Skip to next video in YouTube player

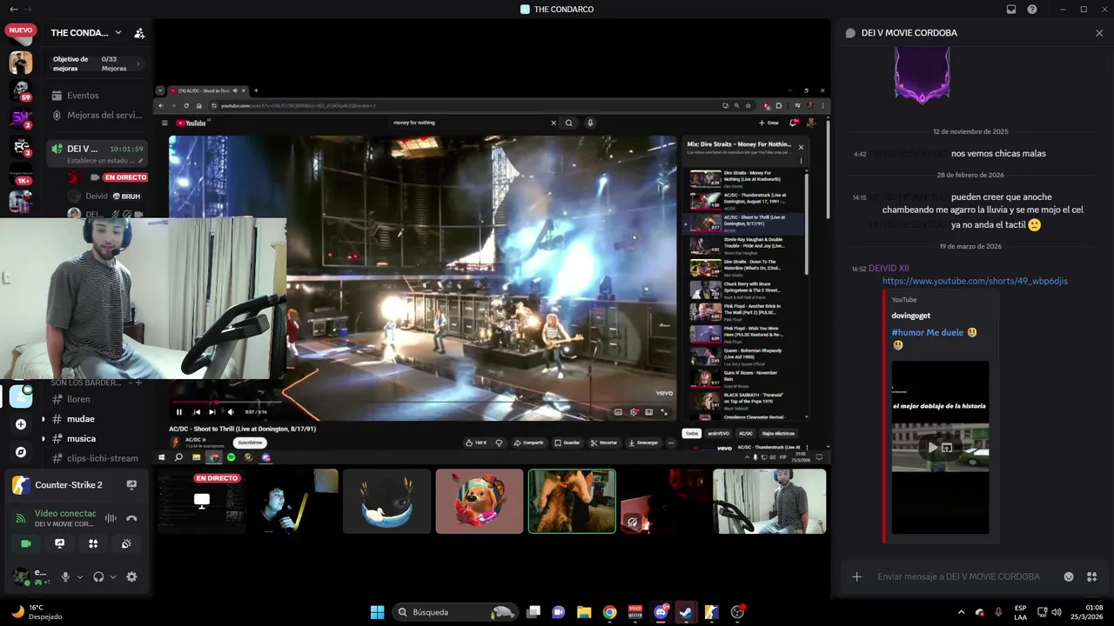[x=212, y=412]
